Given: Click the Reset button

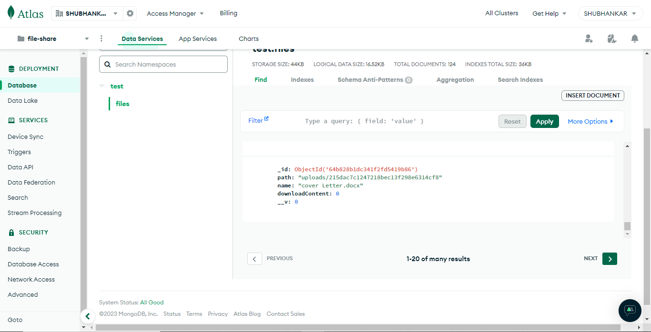Looking at the screenshot, I should click(x=513, y=121).
